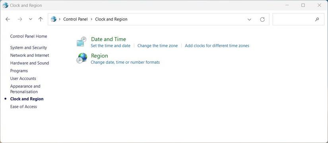Screen dimensions: 328x143
Task: Expand the address bar history dropdown
Action: [x=249, y=19]
